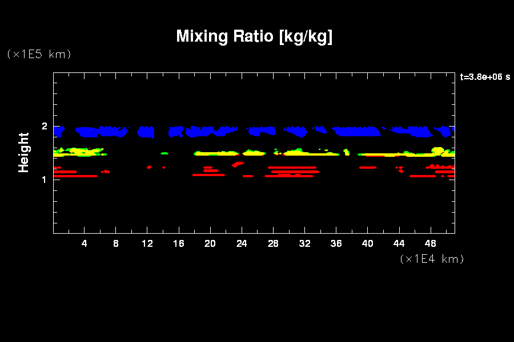Click x-axis tick label '12'

coord(147,243)
